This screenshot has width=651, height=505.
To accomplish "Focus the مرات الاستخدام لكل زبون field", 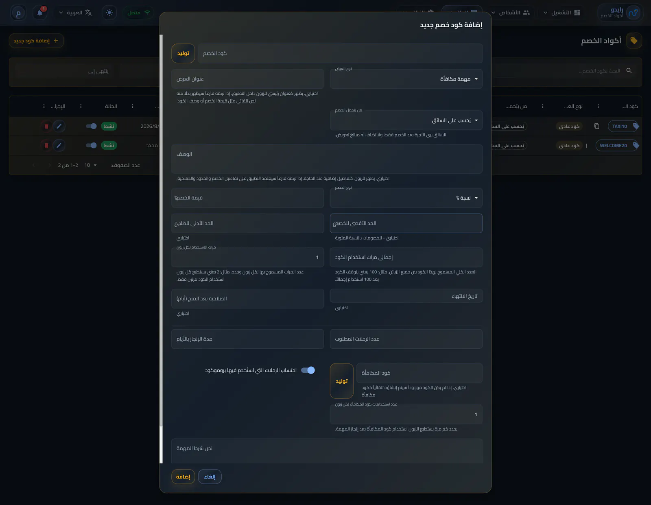I will coord(248,257).
